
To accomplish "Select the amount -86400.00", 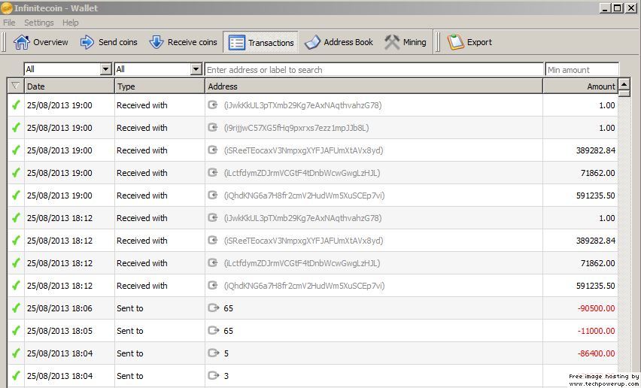I will coord(597,353).
